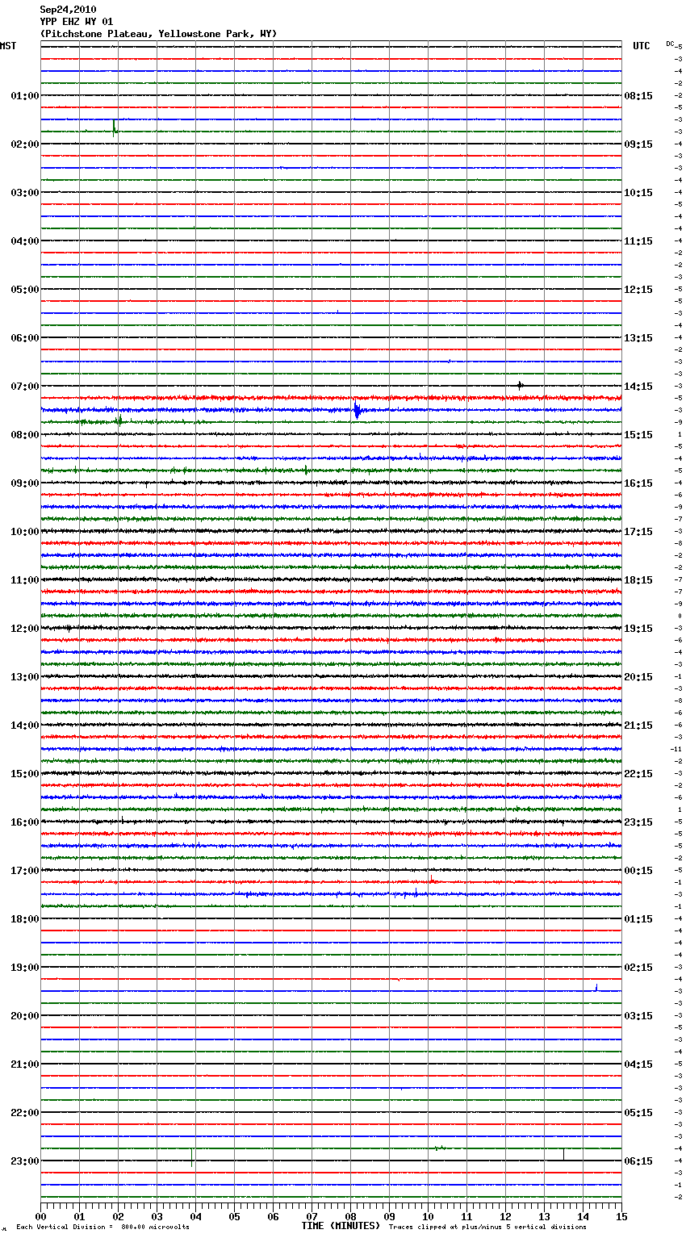This screenshot has width=686, height=1238.
Task: Click the red spike on the 17:15 trace
Action: 432,879
